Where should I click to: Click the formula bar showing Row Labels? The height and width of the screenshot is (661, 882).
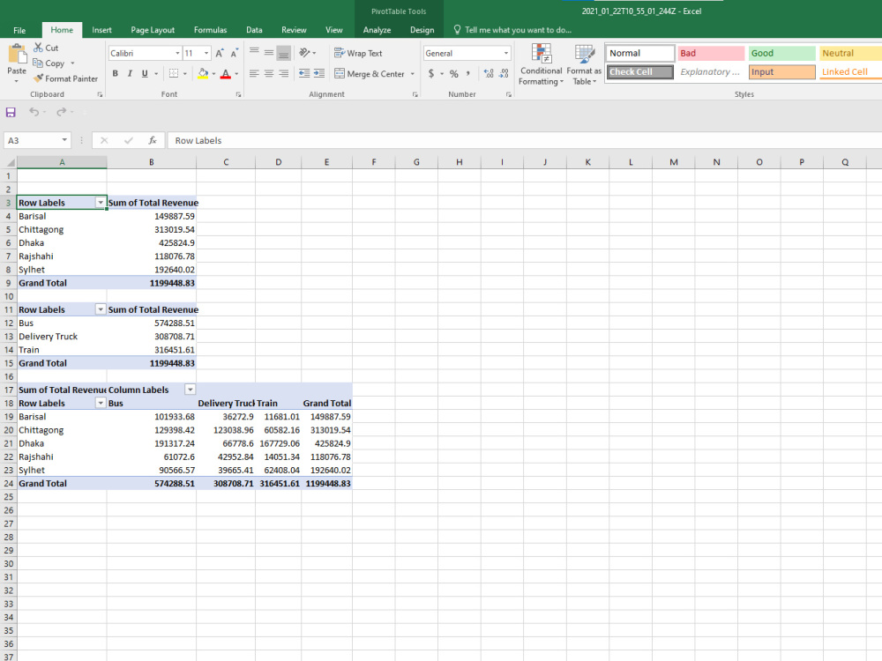523,140
